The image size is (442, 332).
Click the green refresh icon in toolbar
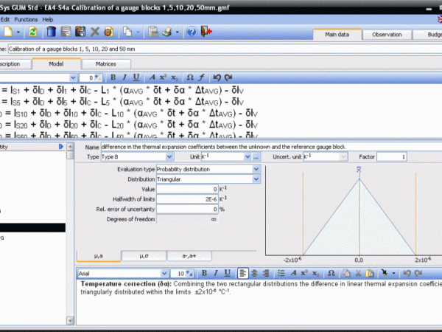[x=32, y=32]
